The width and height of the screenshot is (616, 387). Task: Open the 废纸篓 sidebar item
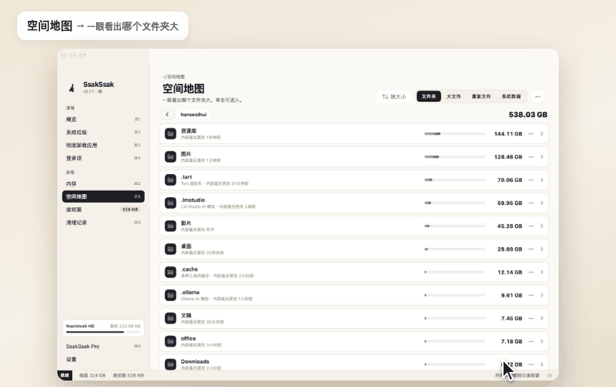tap(103, 209)
